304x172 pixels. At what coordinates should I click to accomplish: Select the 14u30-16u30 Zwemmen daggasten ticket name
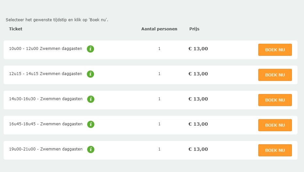[46, 99]
